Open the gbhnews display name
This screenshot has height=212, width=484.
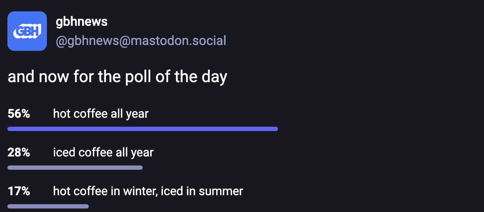click(82, 22)
